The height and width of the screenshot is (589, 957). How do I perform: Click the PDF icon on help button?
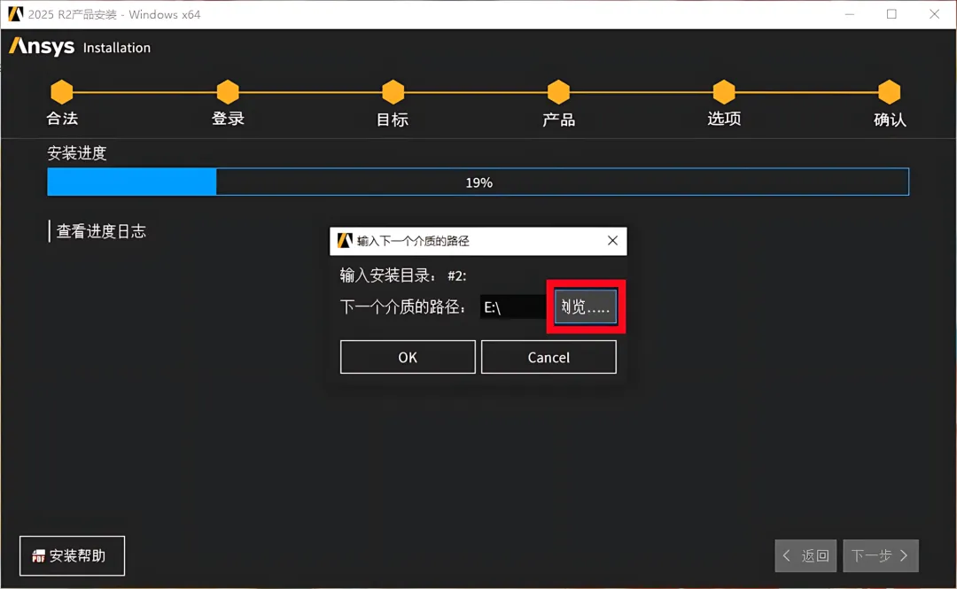pos(38,555)
